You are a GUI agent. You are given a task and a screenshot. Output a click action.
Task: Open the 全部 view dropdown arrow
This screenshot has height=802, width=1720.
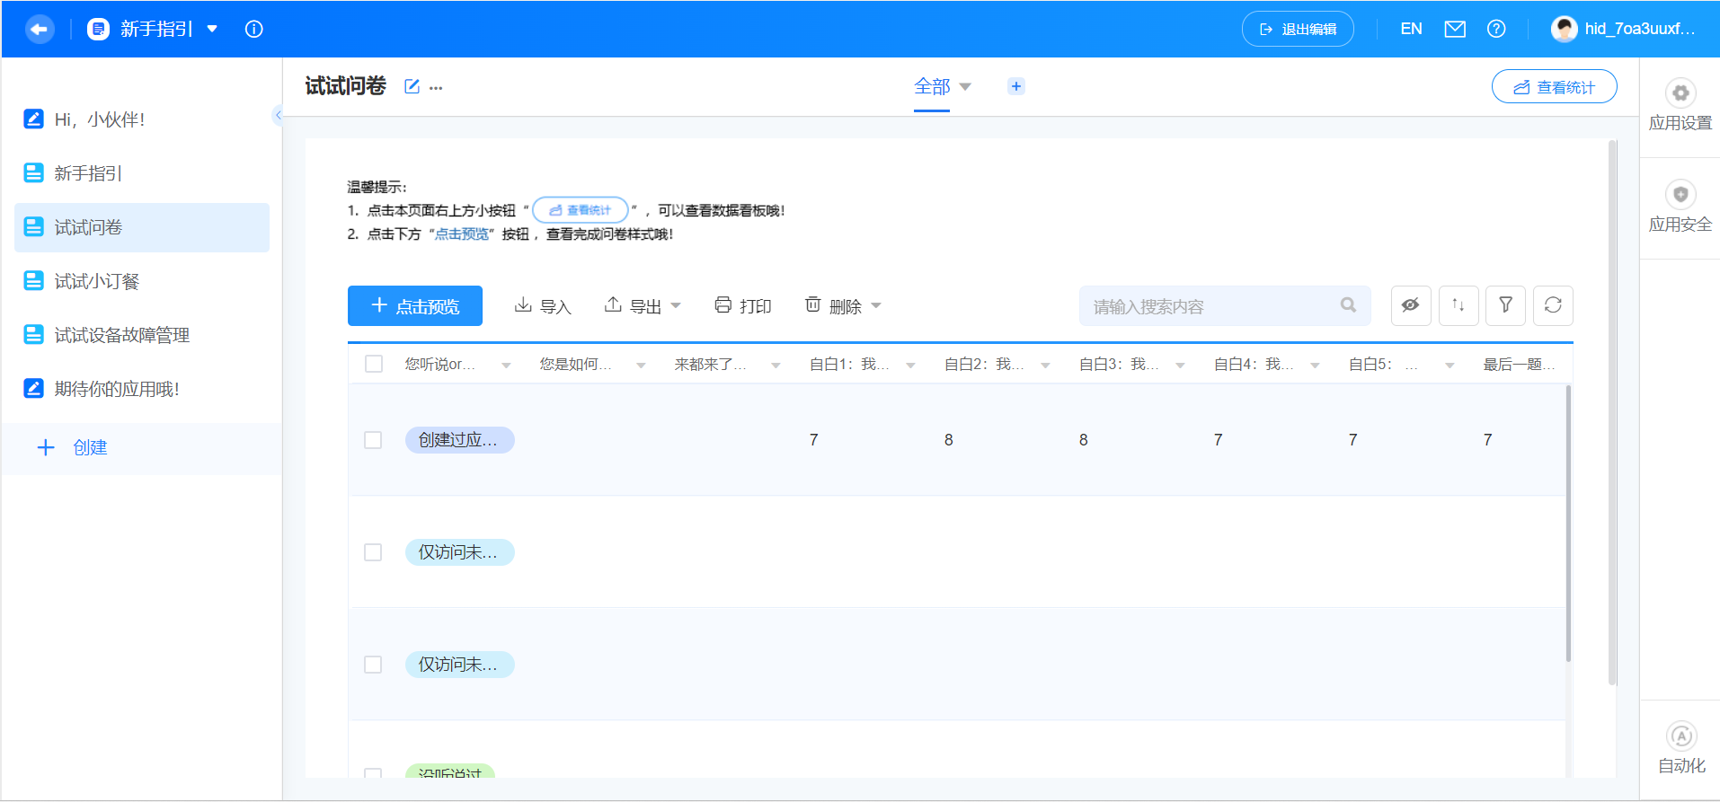tap(966, 87)
